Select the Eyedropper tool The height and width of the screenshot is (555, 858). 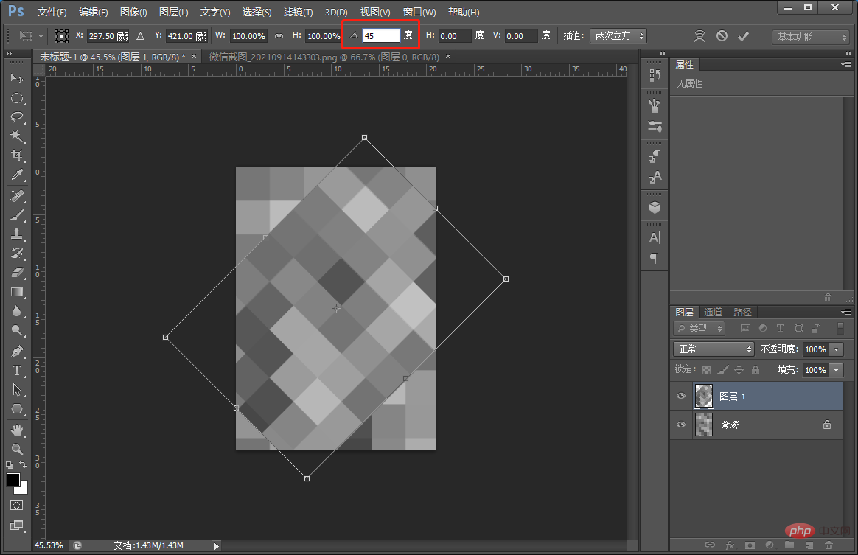17,175
